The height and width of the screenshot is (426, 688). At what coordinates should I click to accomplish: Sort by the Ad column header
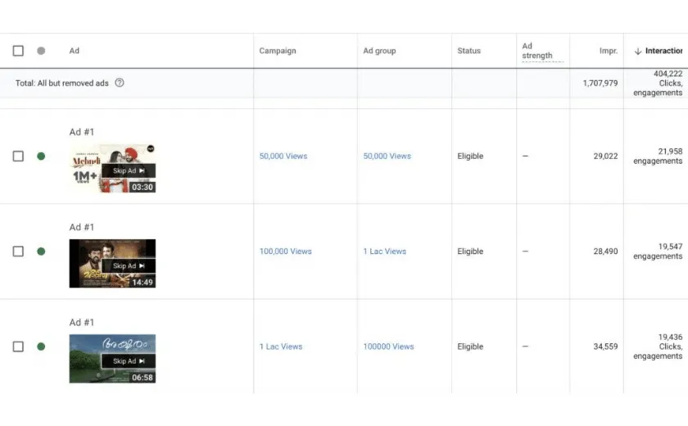(75, 51)
